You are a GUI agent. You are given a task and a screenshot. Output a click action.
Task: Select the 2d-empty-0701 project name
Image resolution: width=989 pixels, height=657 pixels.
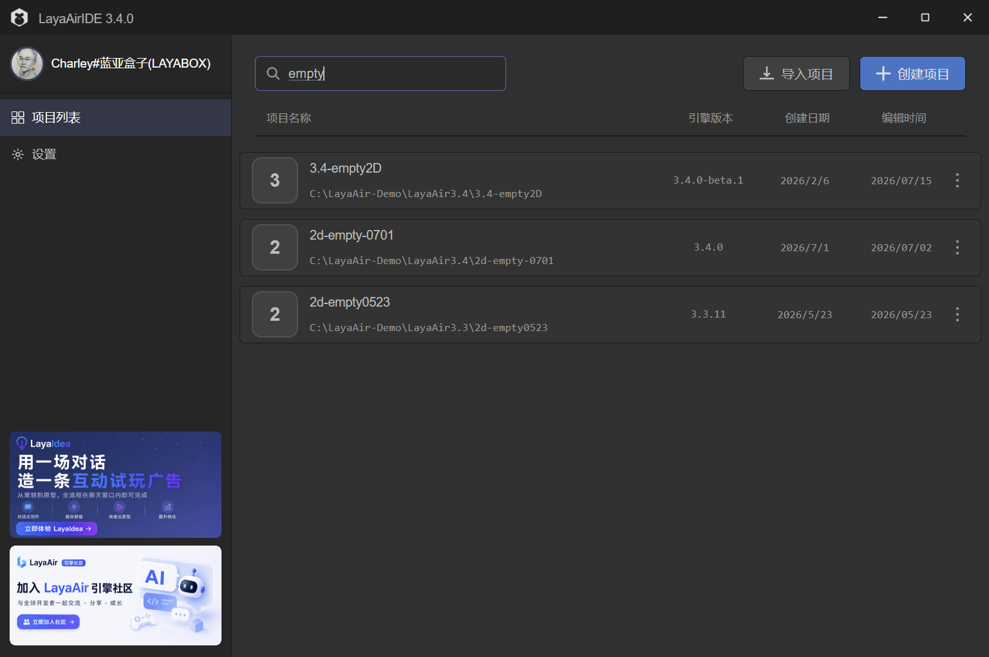[352, 235]
